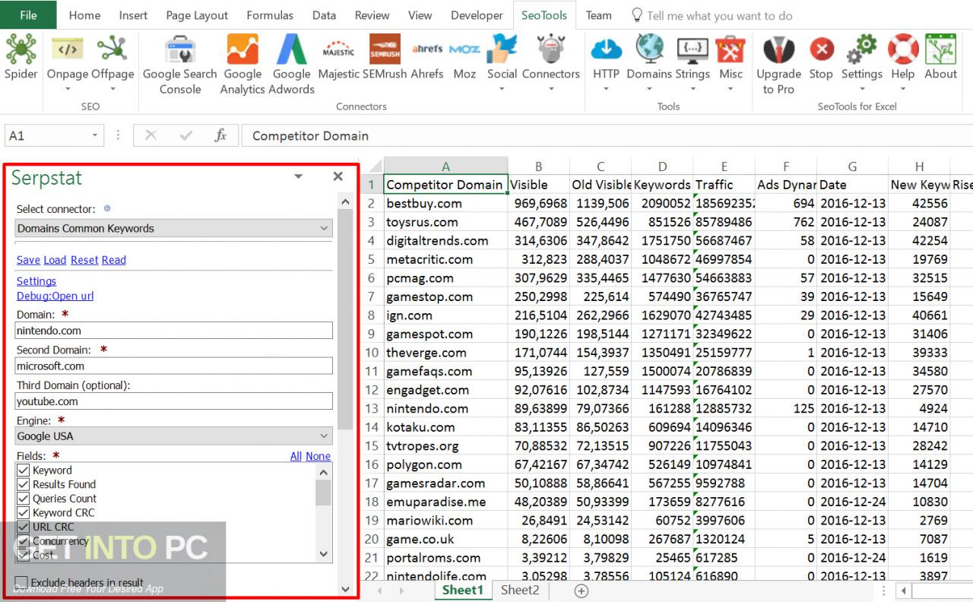This screenshot has width=973, height=602.
Task: Open the Domains tools menu
Action: point(649,63)
